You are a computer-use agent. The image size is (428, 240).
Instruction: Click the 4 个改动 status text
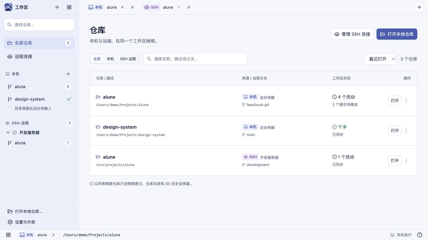pyautogui.click(x=346, y=97)
